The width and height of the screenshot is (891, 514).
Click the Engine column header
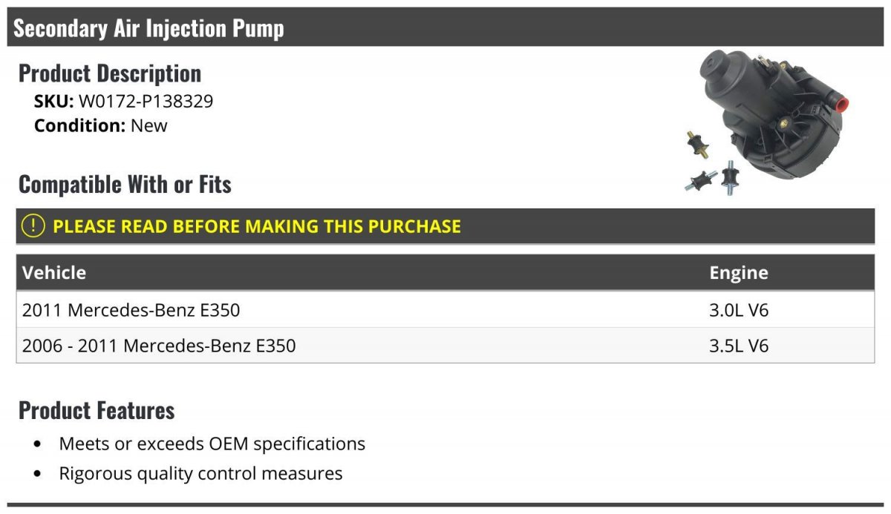click(738, 272)
